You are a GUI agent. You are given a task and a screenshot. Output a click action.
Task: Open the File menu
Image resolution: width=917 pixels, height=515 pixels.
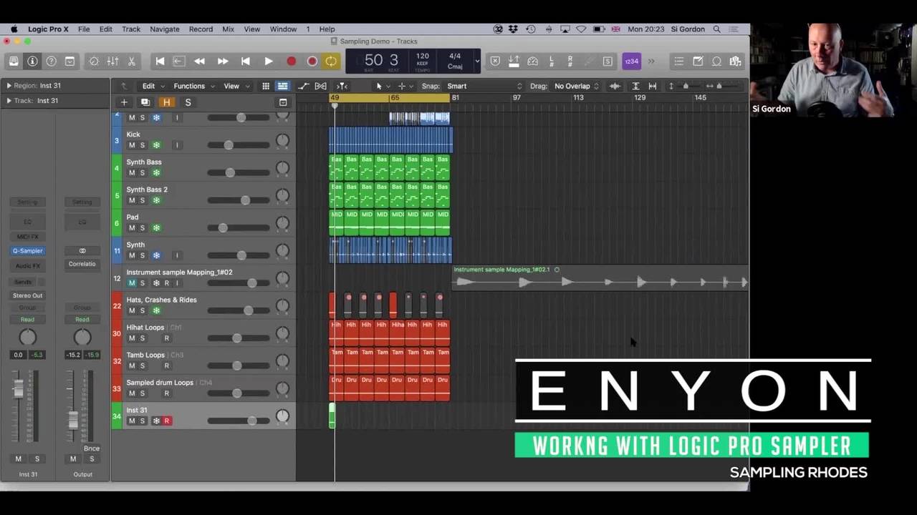(84, 29)
